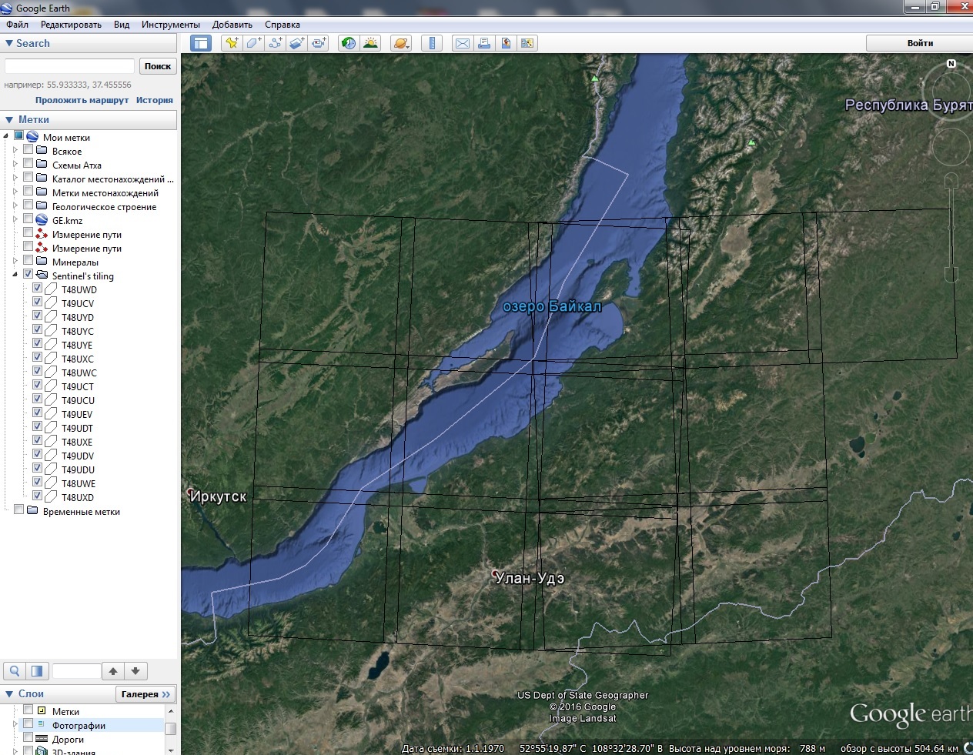Click the Поиск search button
The width and height of the screenshot is (973, 755).
coord(158,66)
